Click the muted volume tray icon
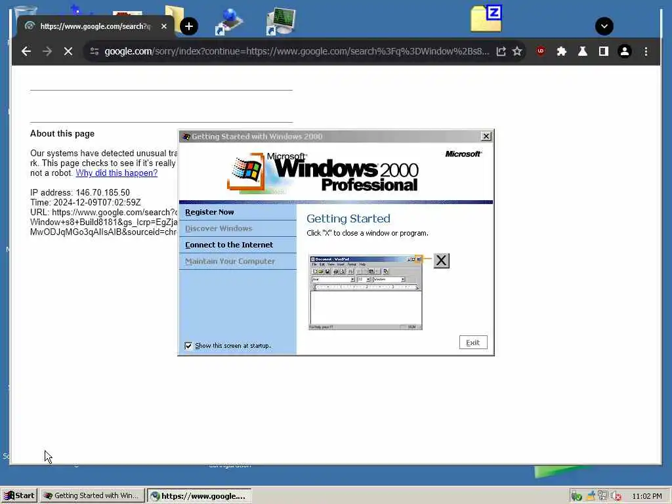This screenshot has height=504, width=672. [616, 496]
